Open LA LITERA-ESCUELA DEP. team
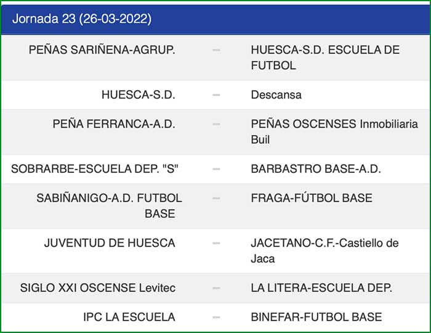Screen dimensions: 431x333 pyautogui.click(x=321, y=287)
